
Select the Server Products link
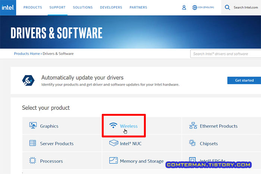click(x=57, y=144)
